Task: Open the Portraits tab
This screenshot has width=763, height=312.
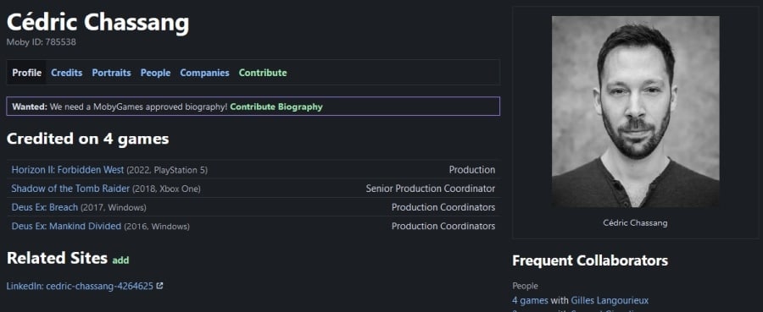Action: [111, 73]
